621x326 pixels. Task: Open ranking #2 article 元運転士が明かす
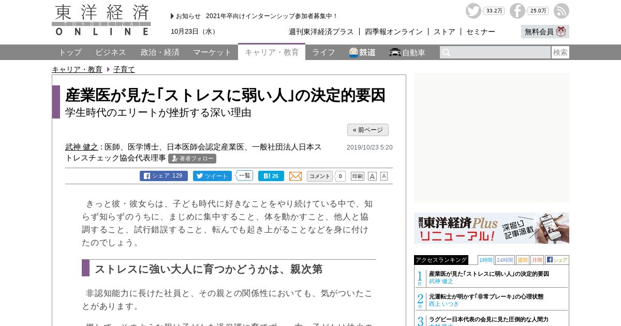[x=486, y=297]
